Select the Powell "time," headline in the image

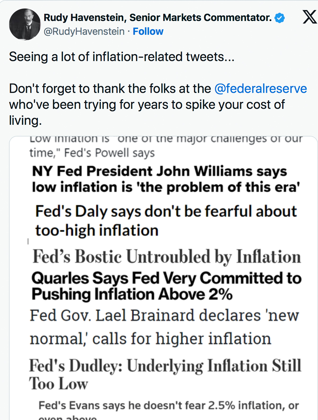point(92,153)
